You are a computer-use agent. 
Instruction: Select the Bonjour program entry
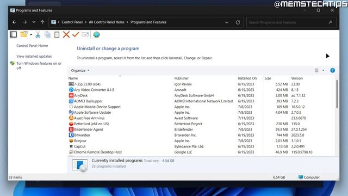(x=80, y=141)
